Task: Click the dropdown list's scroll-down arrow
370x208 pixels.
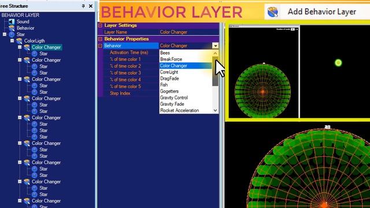Action: click(215, 110)
